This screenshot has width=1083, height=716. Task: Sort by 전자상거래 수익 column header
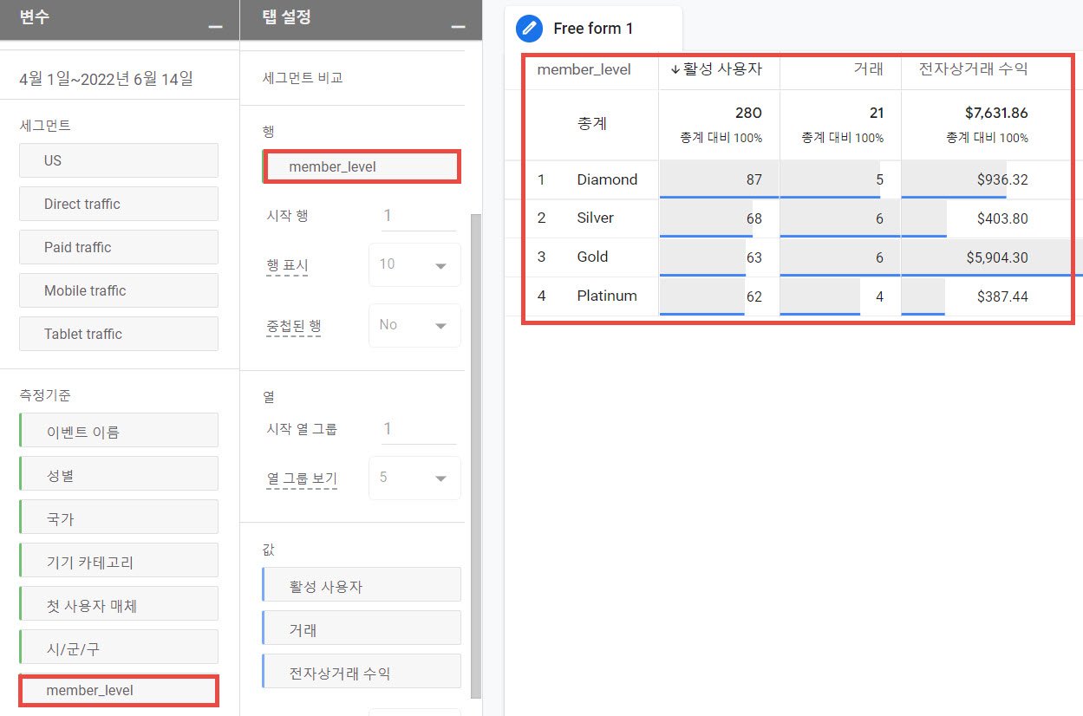(973, 69)
